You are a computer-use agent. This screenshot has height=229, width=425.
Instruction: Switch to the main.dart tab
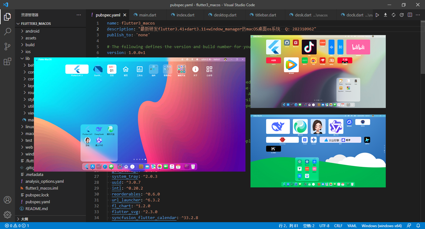click(148, 15)
